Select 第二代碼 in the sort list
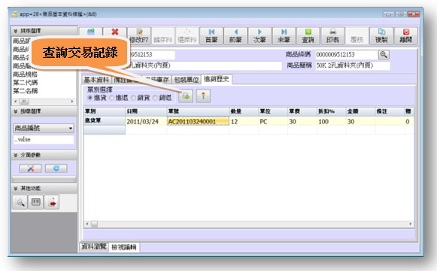Viewport: 437px width, 271px height. point(25,83)
